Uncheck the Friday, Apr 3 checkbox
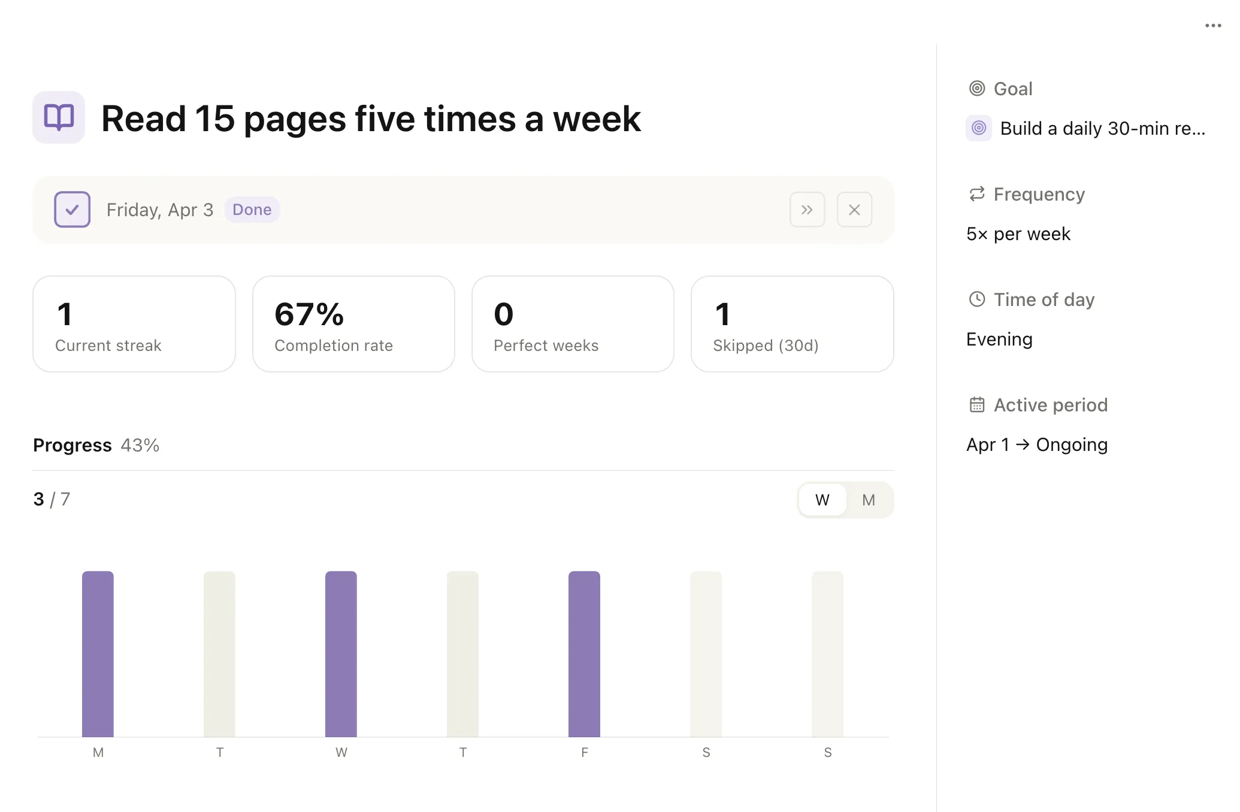The height and width of the screenshot is (812, 1240). (x=72, y=210)
